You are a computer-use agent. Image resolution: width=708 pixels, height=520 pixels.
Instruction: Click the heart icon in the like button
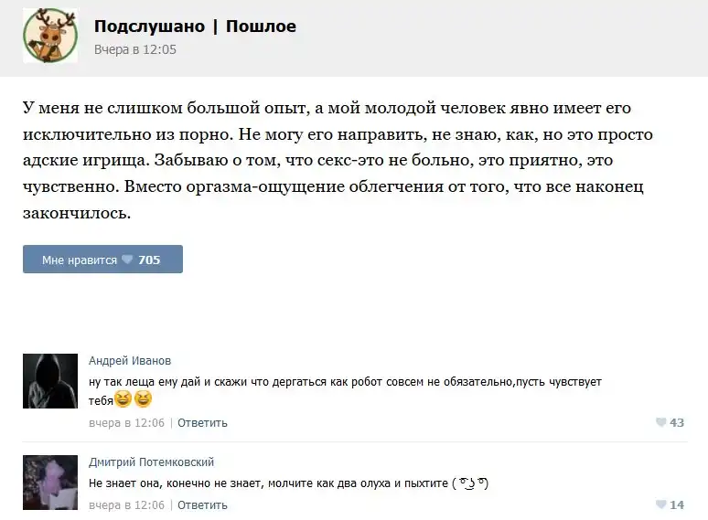[127, 260]
